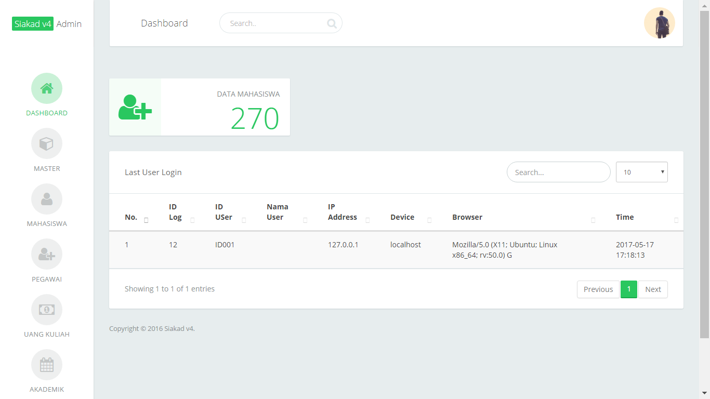The width and height of the screenshot is (710, 399).
Task: Click the Dashboard home icon in sidebar
Action: (x=47, y=88)
